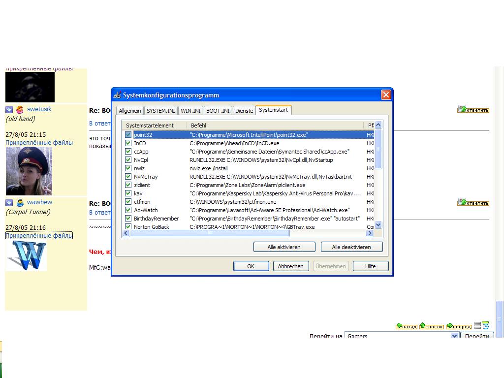The width and height of the screenshot is (504, 378).
Task: Click the вперед (forward) arrow button
Action: pos(459,326)
